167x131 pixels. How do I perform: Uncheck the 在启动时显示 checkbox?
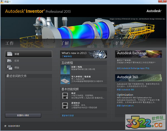coord(5,126)
